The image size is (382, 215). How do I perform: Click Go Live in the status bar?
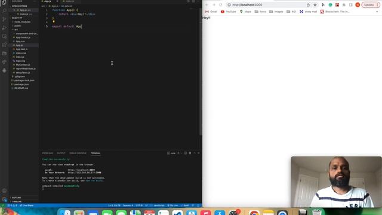[172, 205]
